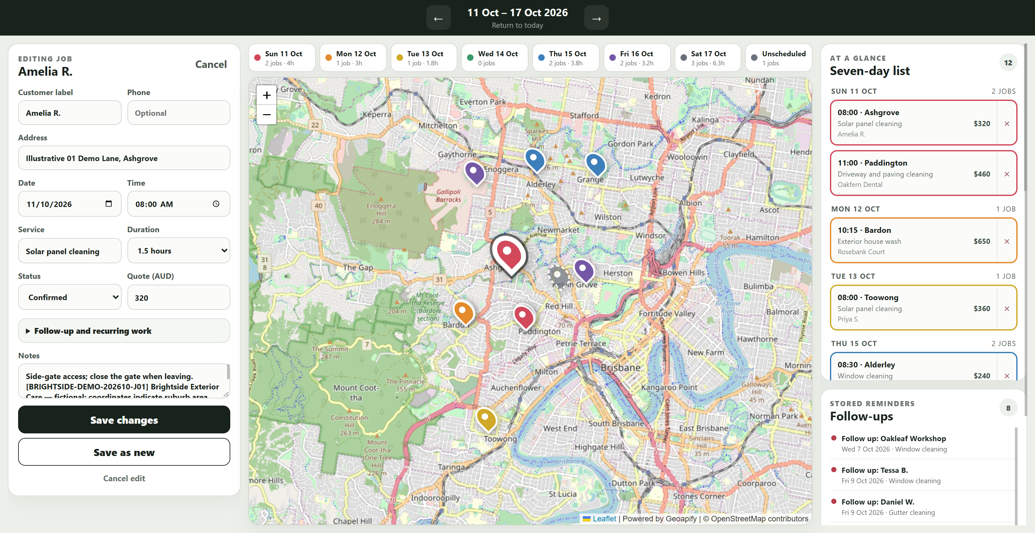Focus the Address input field
Screen dimensions: 1035x533
click(x=124, y=158)
